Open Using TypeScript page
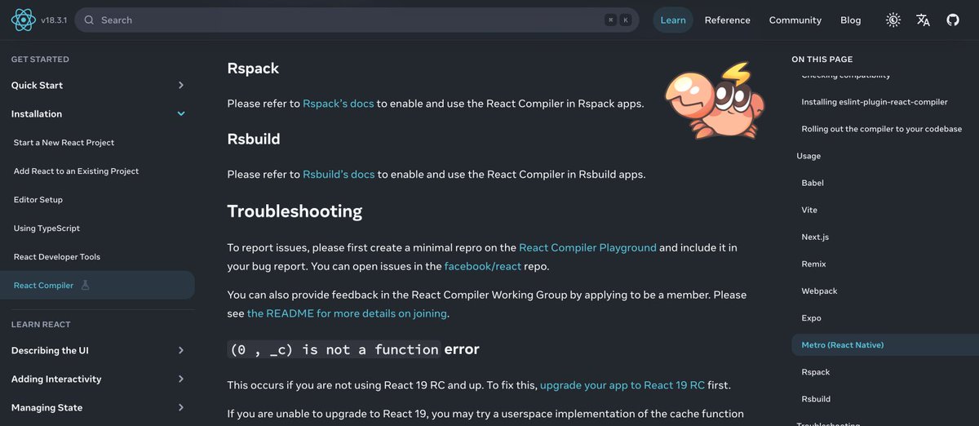The image size is (979, 426). tap(47, 228)
